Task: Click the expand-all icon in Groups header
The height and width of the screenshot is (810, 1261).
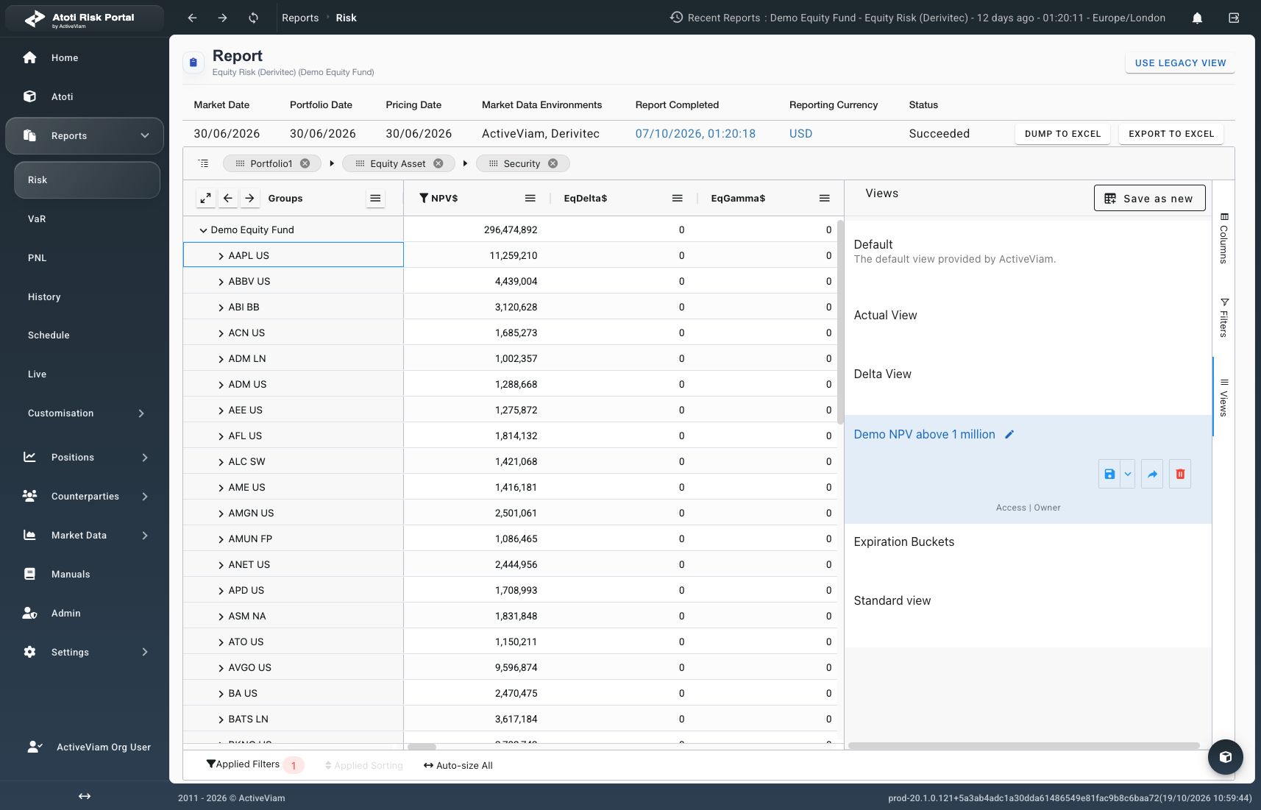Action: [206, 198]
